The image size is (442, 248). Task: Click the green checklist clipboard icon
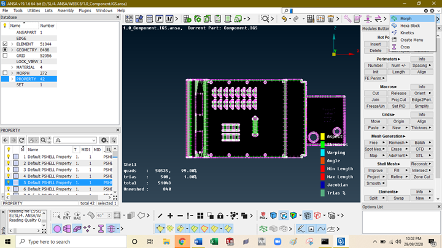tap(217, 19)
